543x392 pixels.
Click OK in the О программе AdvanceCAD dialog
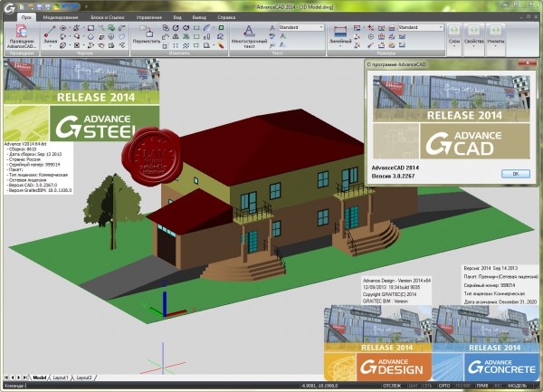[516, 174]
